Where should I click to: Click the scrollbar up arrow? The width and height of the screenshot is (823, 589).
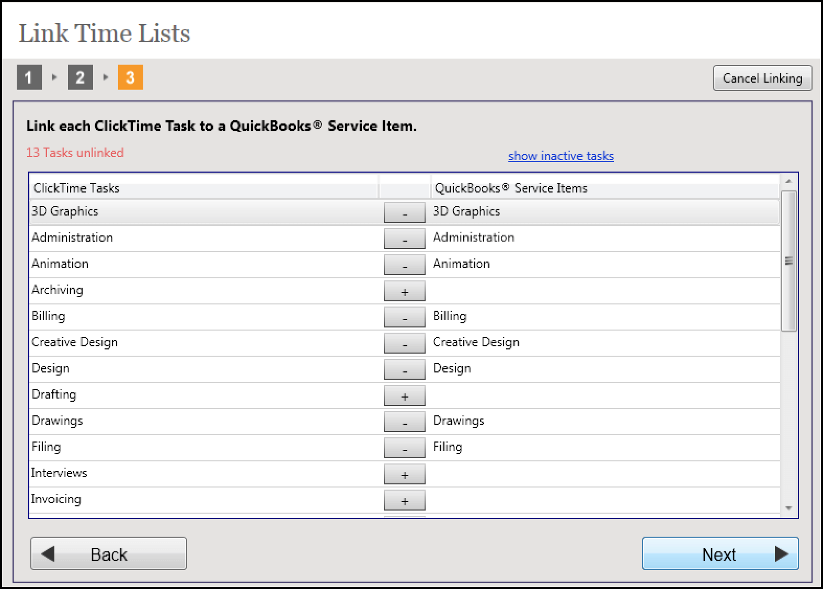(788, 182)
